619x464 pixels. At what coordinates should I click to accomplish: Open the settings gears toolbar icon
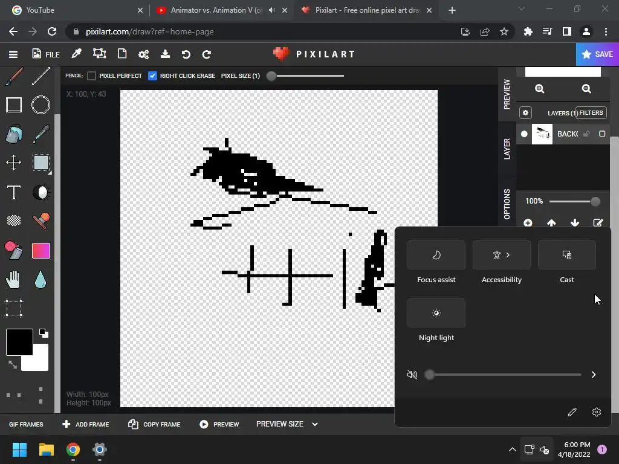(x=144, y=54)
